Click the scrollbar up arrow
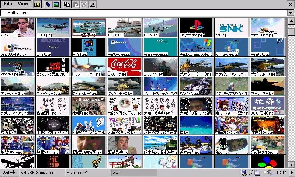 [x=291, y=21]
